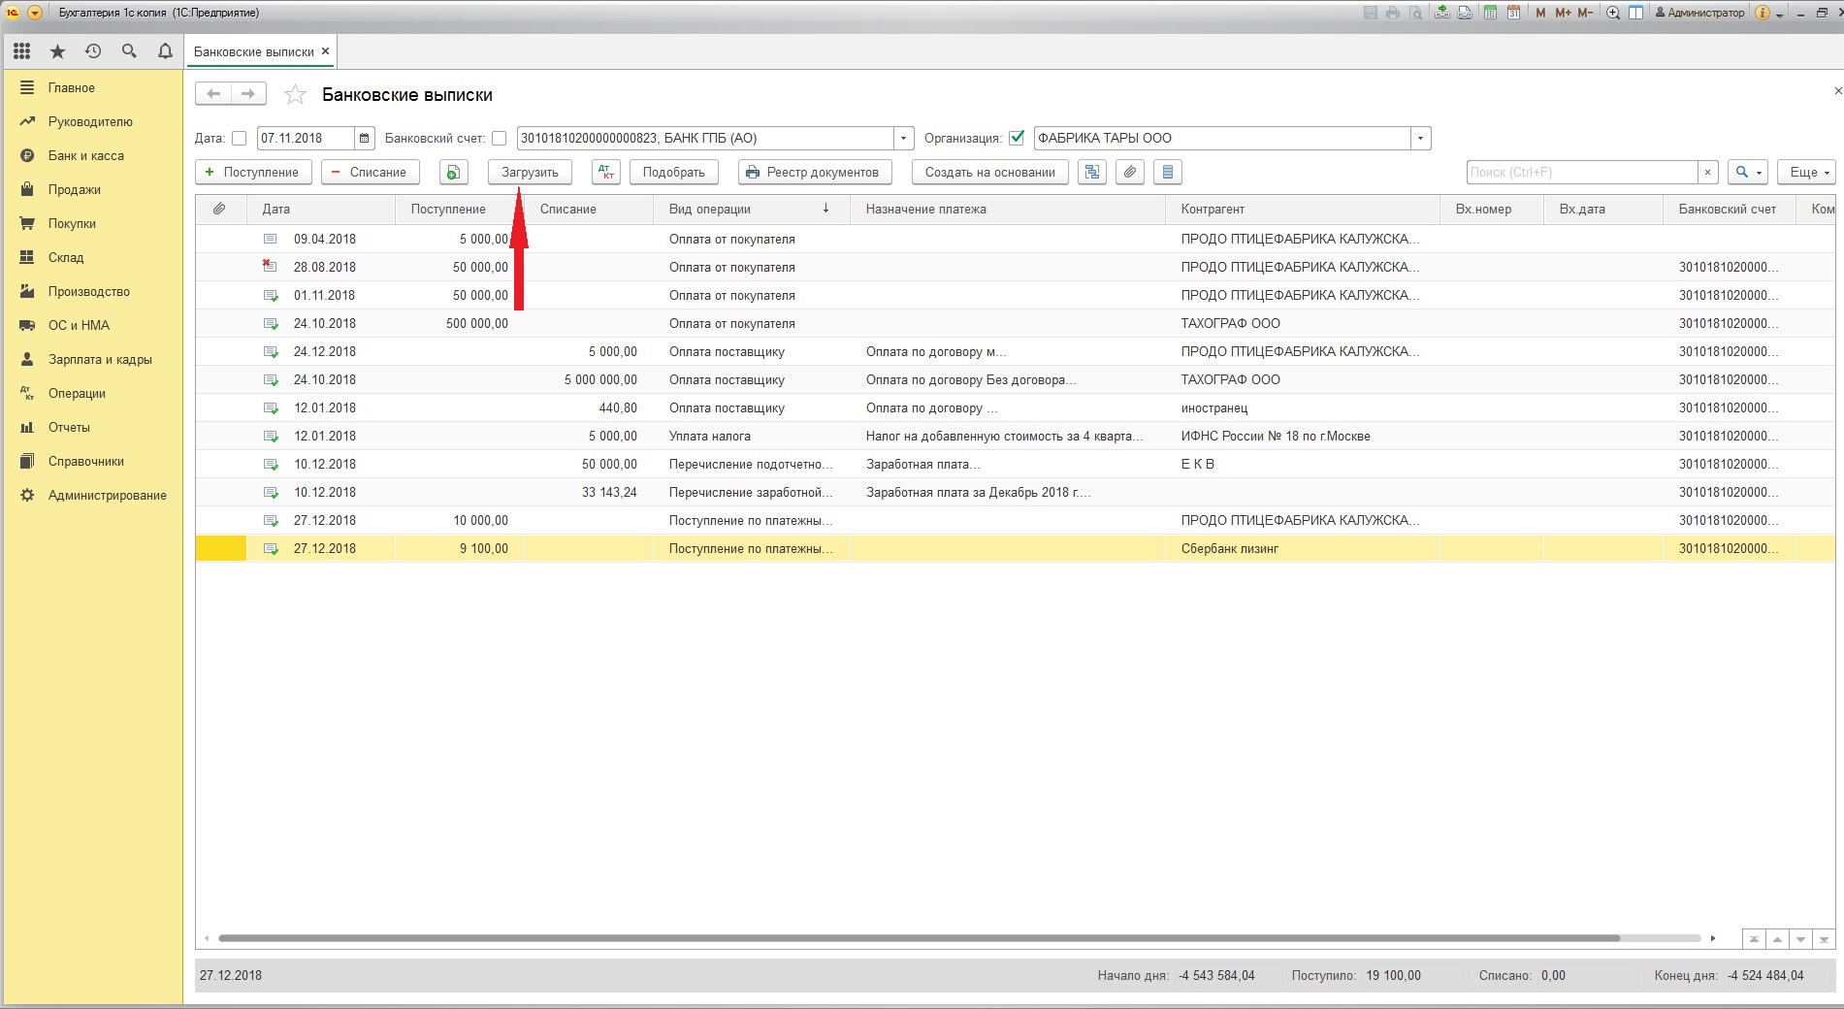Open the sections menu grid icon

21,51
